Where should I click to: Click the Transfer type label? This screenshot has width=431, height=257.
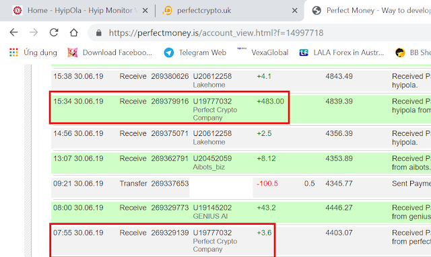133,184
